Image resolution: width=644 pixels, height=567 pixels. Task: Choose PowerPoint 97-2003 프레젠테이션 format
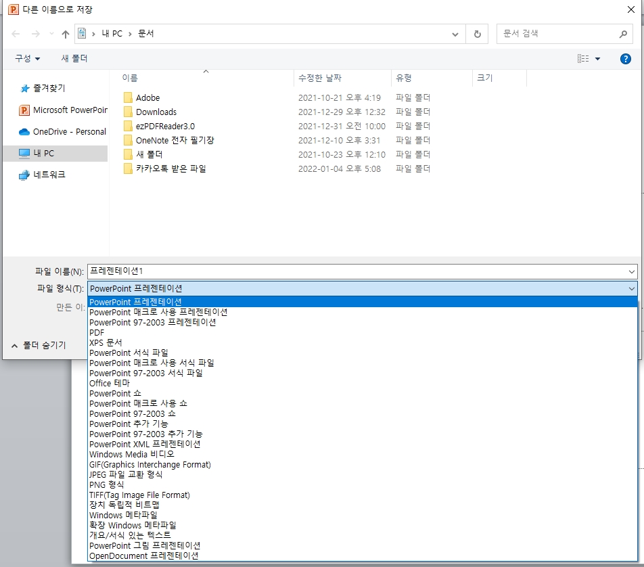(363, 323)
